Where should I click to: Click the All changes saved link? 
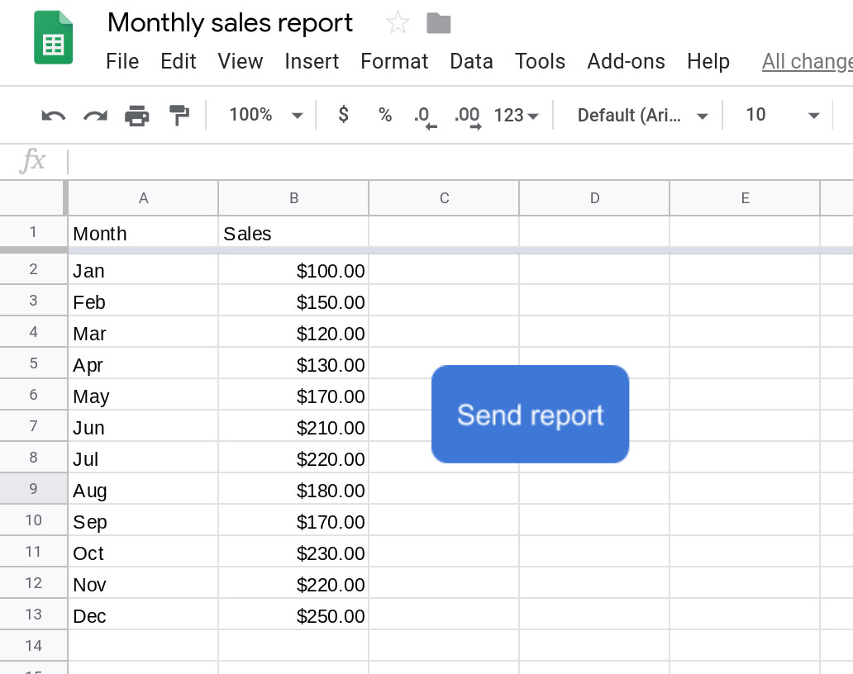[808, 61]
